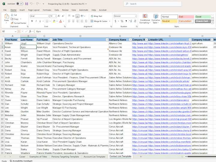Click the Cut scissors icon
Image resolution: width=216 pixels, height=162 pixels.
pos(12,15)
